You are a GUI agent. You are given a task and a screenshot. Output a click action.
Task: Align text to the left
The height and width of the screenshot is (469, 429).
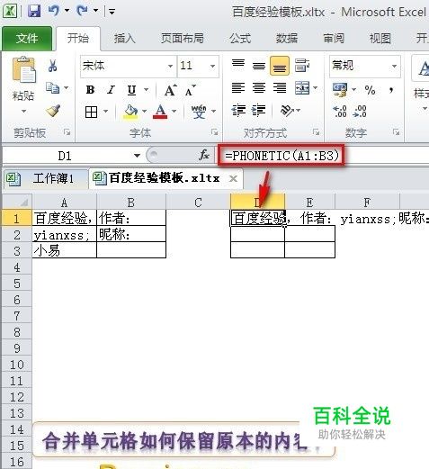(x=238, y=88)
